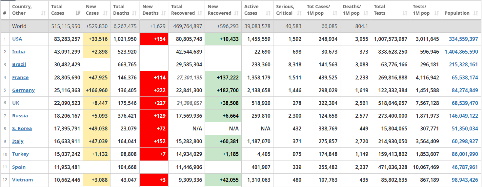Open the Germany country link
The width and height of the screenshot is (482, 187).
pos(23,90)
